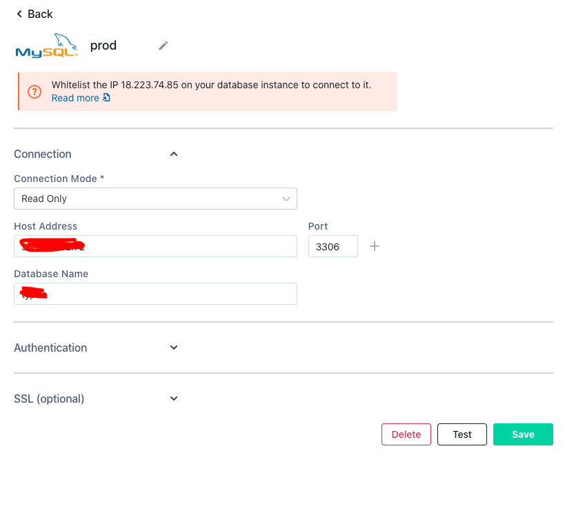Open the Connection Mode dropdown
This screenshot has height=513, width=565.
(x=155, y=199)
